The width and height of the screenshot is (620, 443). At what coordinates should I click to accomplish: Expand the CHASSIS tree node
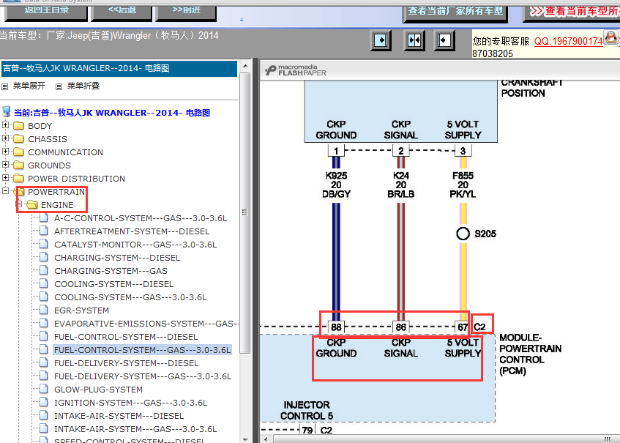tap(5, 138)
